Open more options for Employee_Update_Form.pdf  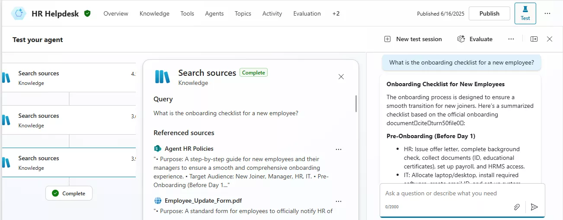point(339,201)
